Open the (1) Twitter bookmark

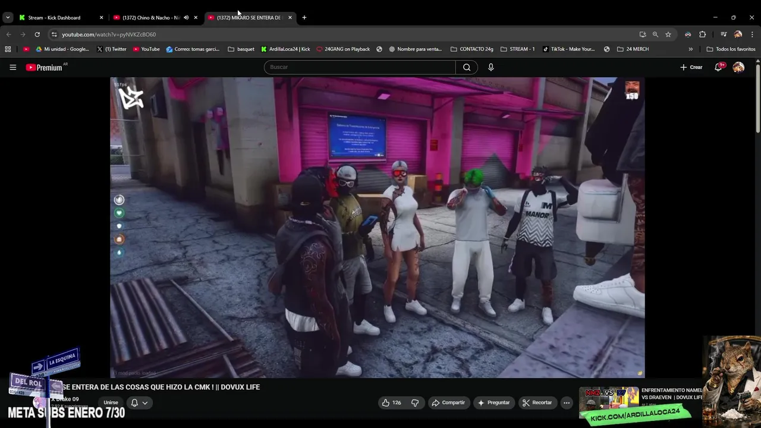[x=112, y=49]
